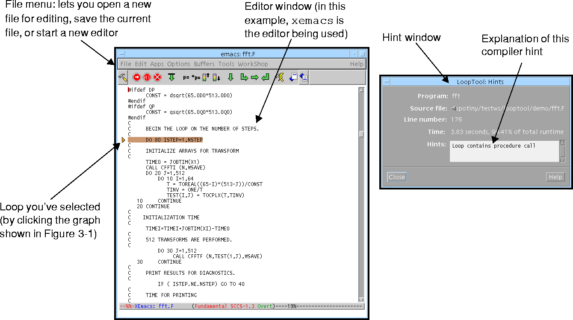Open the WorkShop menu
Screen dimensions: 573x320
[253, 64]
